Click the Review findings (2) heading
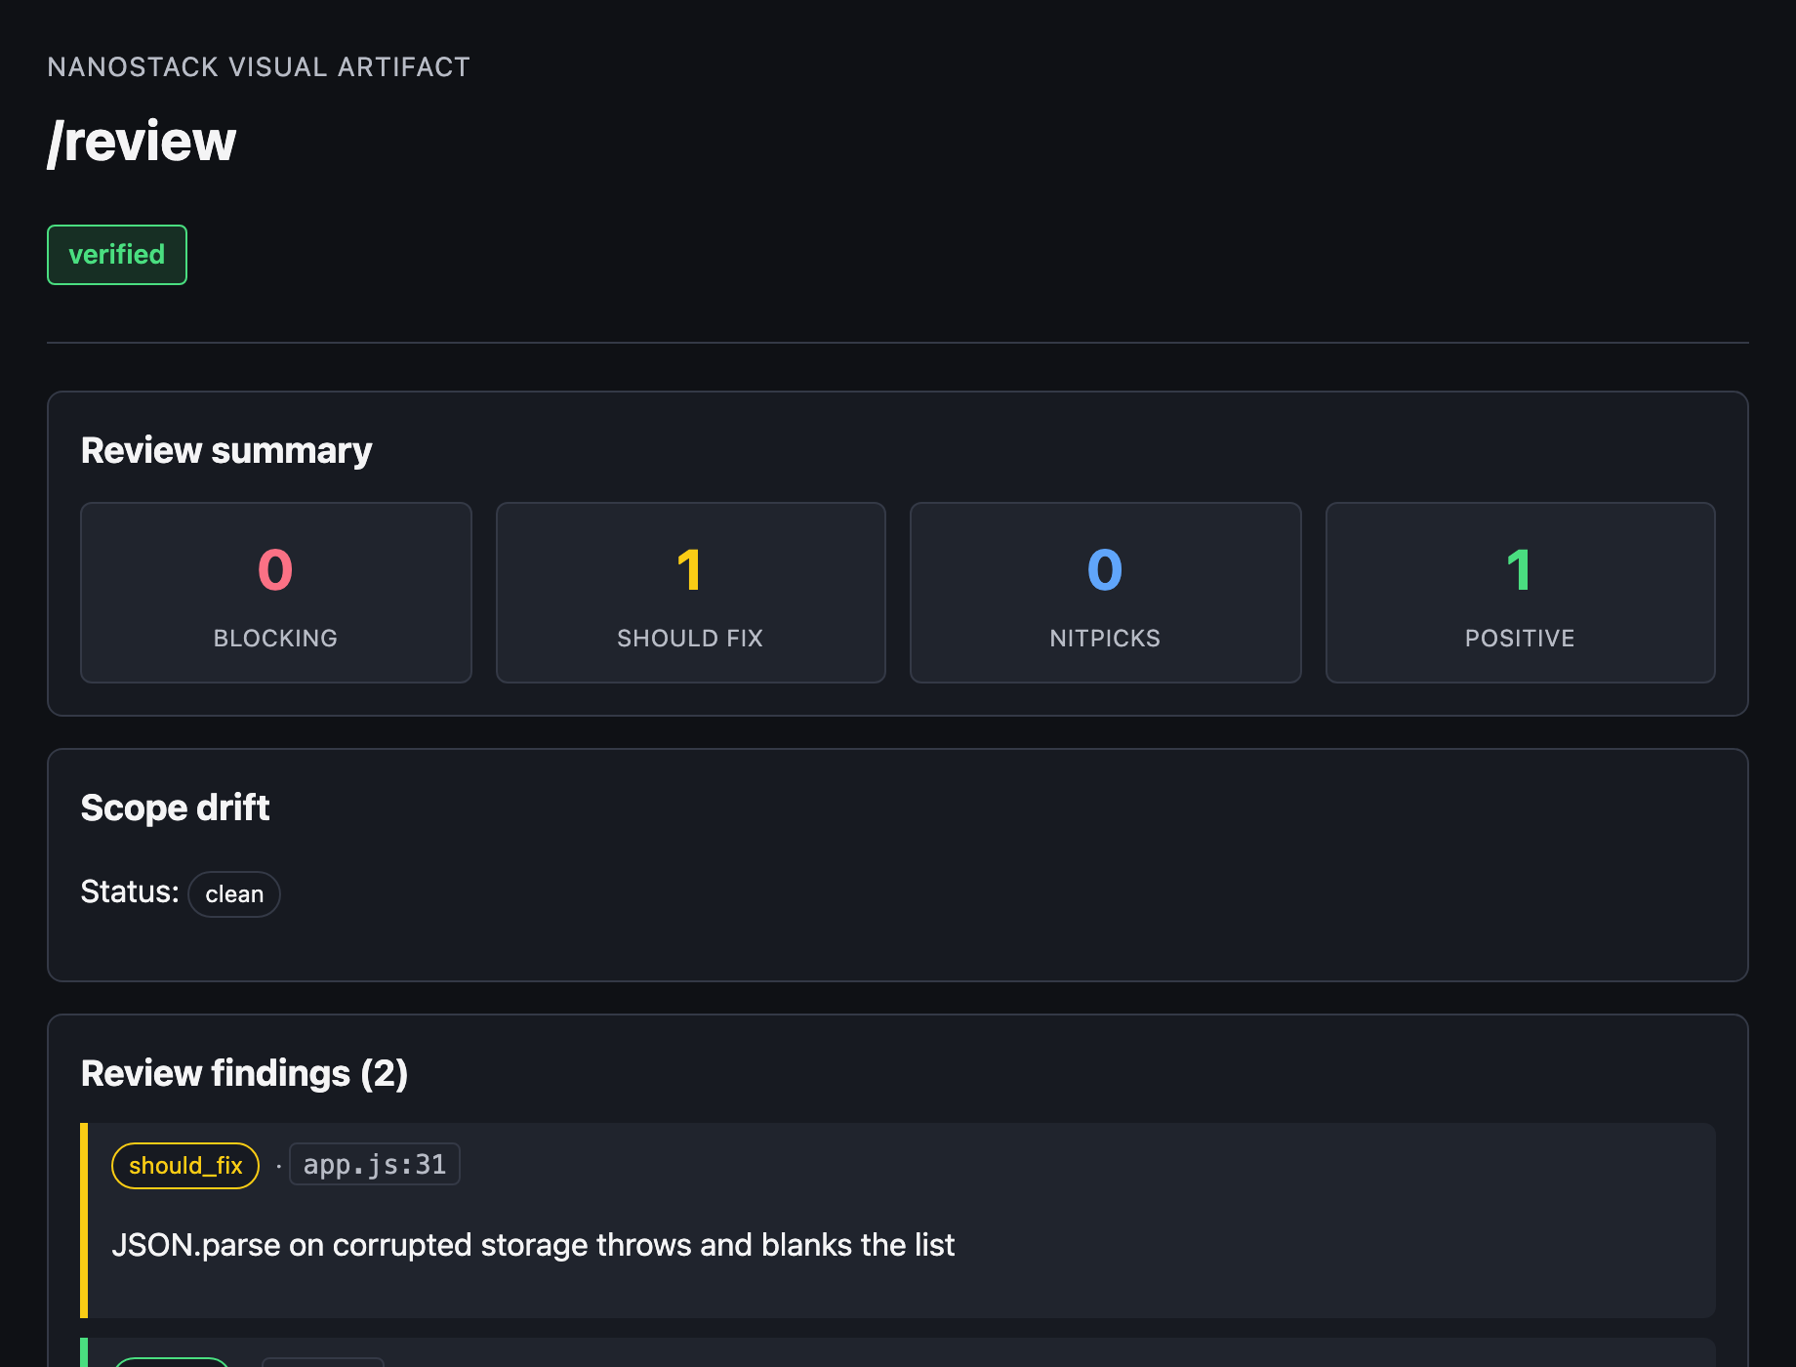 [245, 1073]
